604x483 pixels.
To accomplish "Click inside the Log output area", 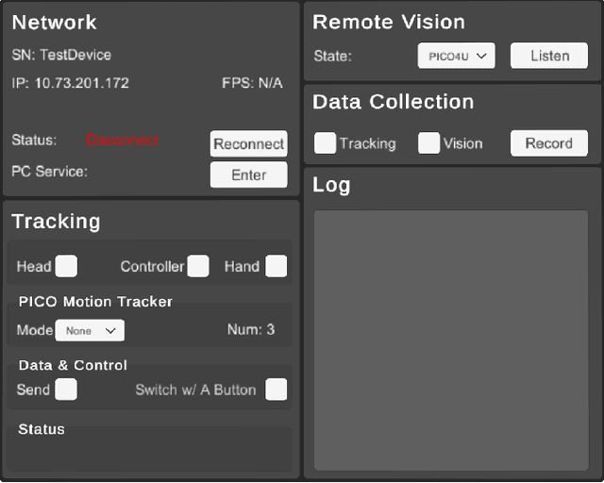I will (x=451, y=340).
